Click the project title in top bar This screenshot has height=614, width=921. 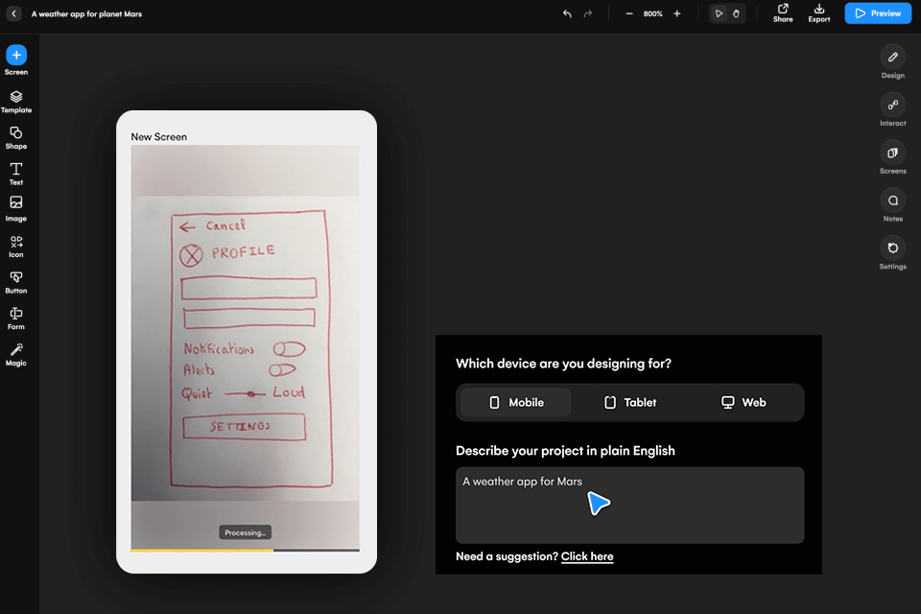(87, 13)
